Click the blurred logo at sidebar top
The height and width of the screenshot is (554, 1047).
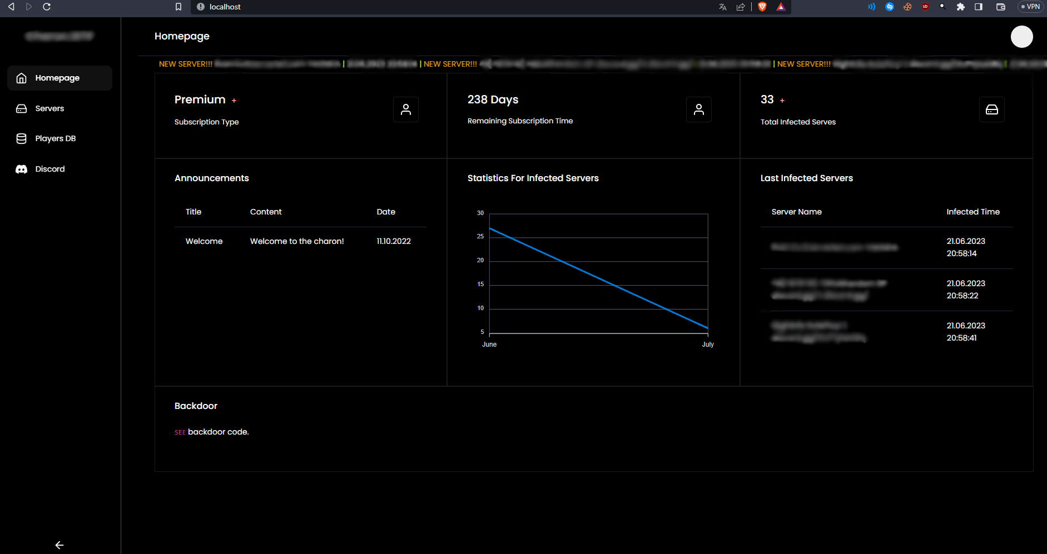(59, 36)
